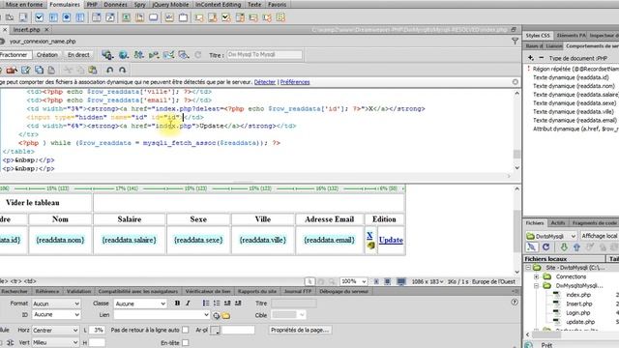Point to file target icon

click(216, 316)
